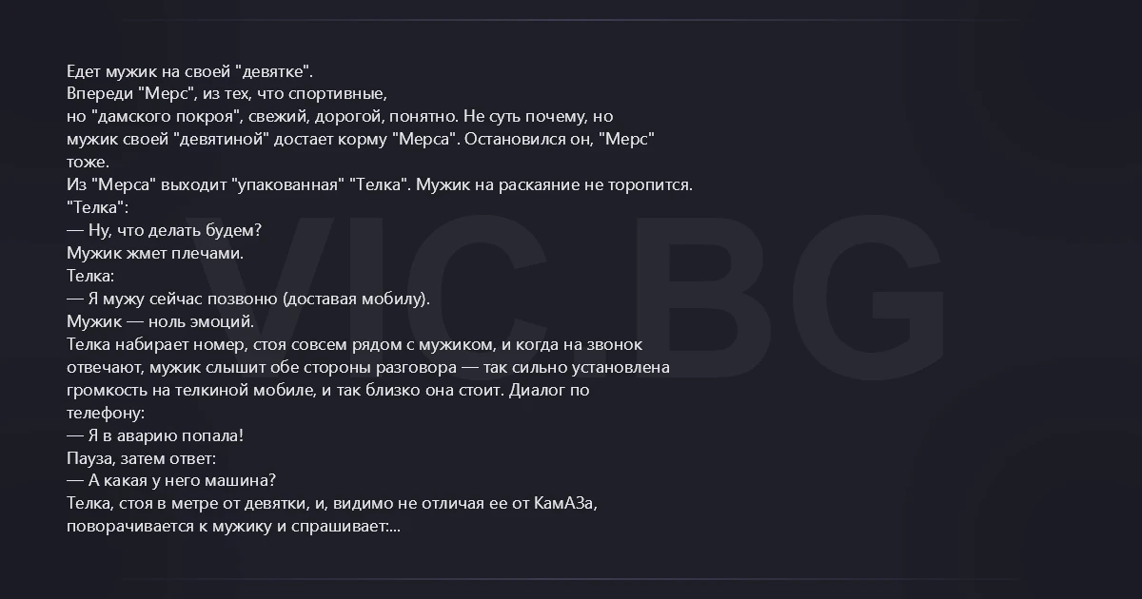
Task: Click the line 'Пауза, затем ответ:'
Action: pos(142,458)
